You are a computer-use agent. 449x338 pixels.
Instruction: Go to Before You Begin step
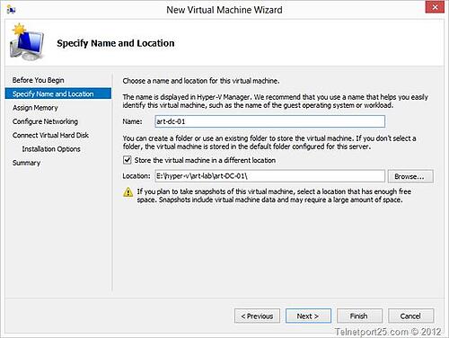tap(39, 80)
